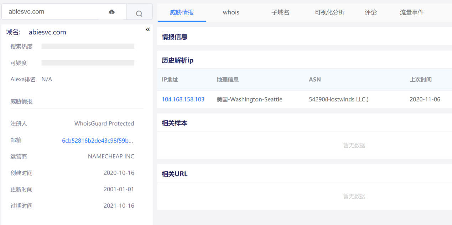Click the IP地址 column header
The height and width of the screenshot is (225, 452).
coord(170,79)
